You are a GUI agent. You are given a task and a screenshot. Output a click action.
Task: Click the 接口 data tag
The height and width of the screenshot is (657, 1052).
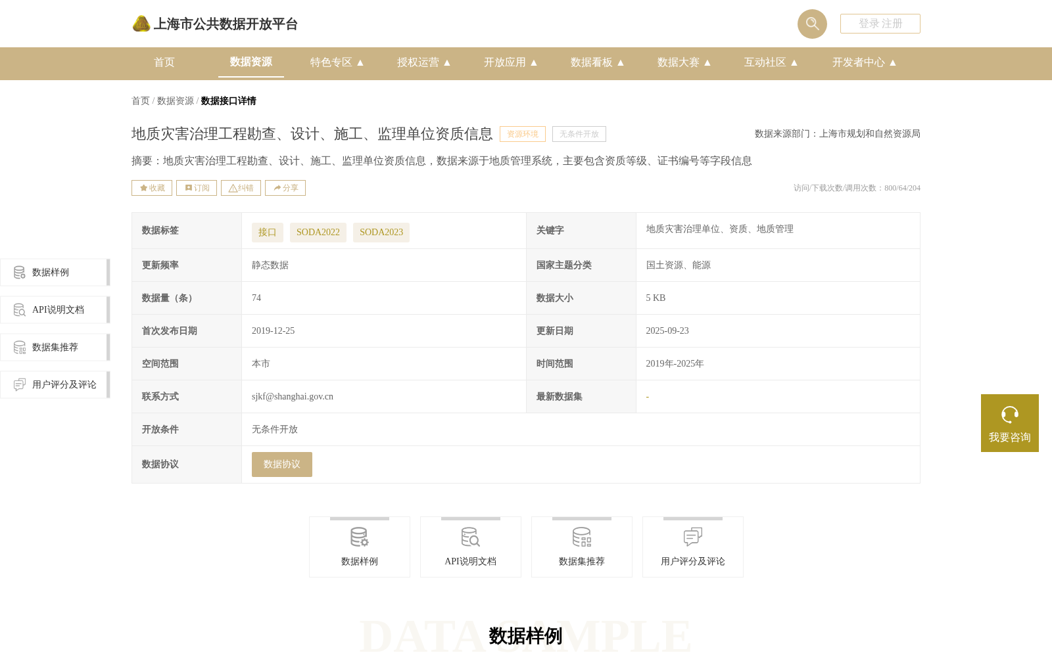coord(268,233)
